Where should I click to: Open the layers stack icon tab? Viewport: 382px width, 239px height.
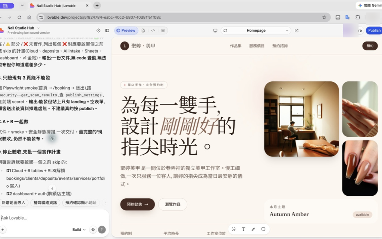point(163,31)
